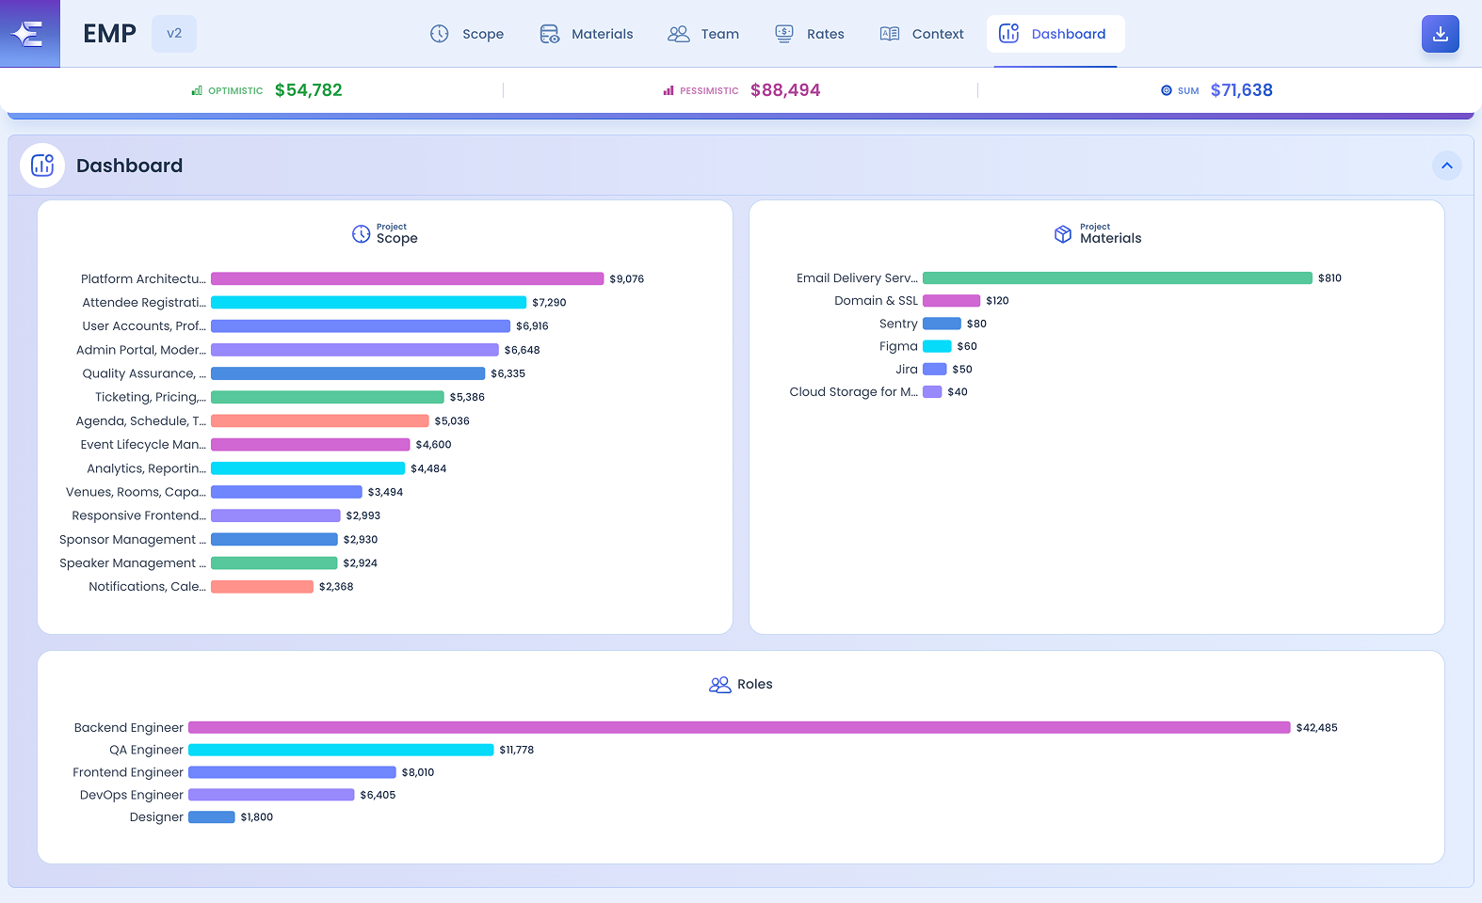The width and height of the screenshot is (1482, 903).
Task: Open the Context tab
Action: (x=922, y=34)
